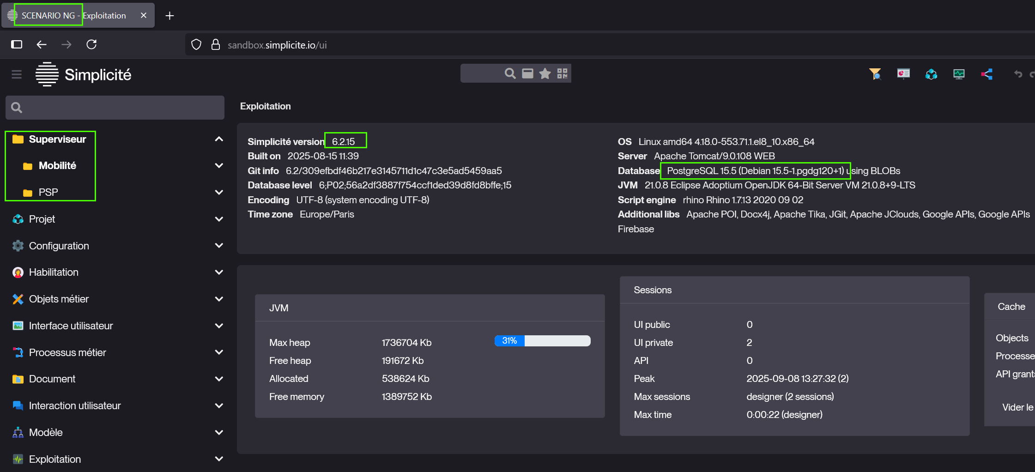Click the blue cubes module icon

point(931,74)
